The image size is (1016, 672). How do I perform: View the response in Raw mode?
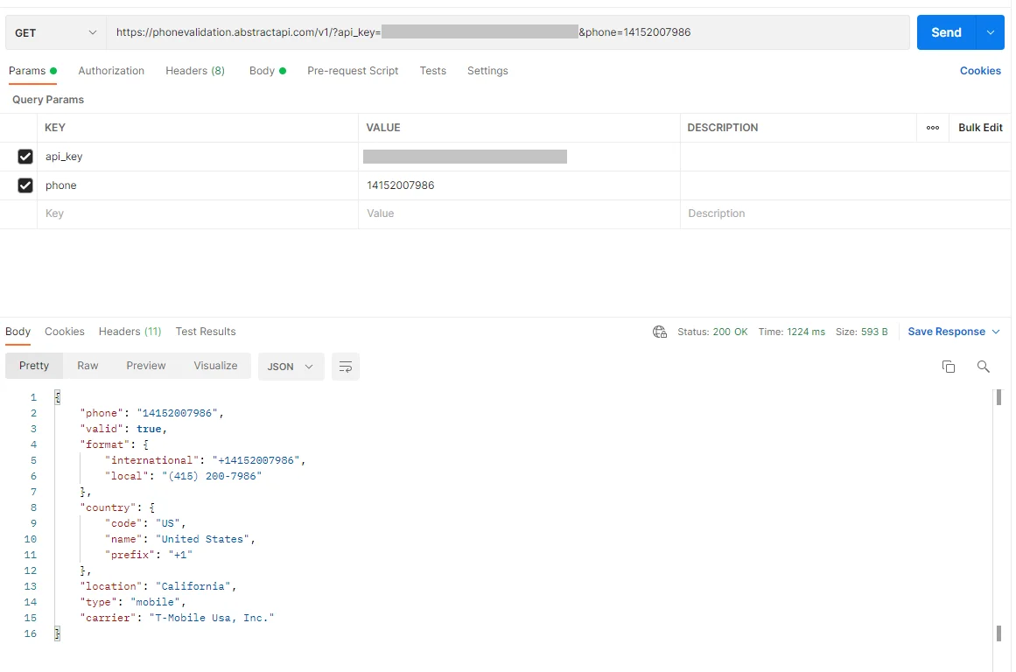pos(88,366)
